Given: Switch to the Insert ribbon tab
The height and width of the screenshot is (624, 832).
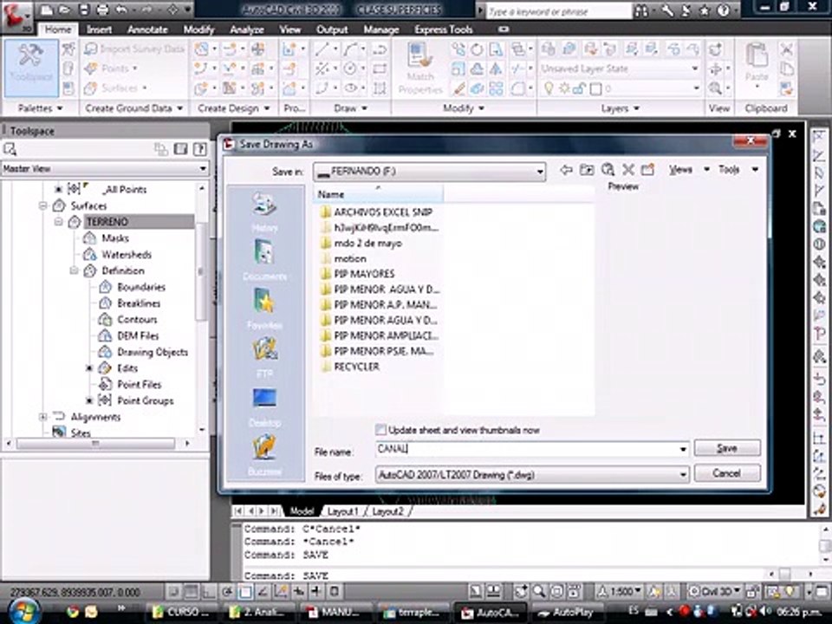Looking at the screenshot, I should coord(99,29).
